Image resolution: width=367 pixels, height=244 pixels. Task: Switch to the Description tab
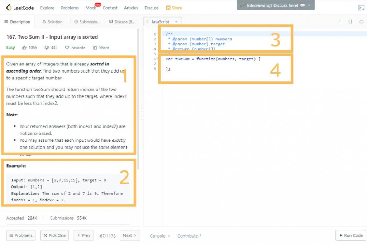17,22
